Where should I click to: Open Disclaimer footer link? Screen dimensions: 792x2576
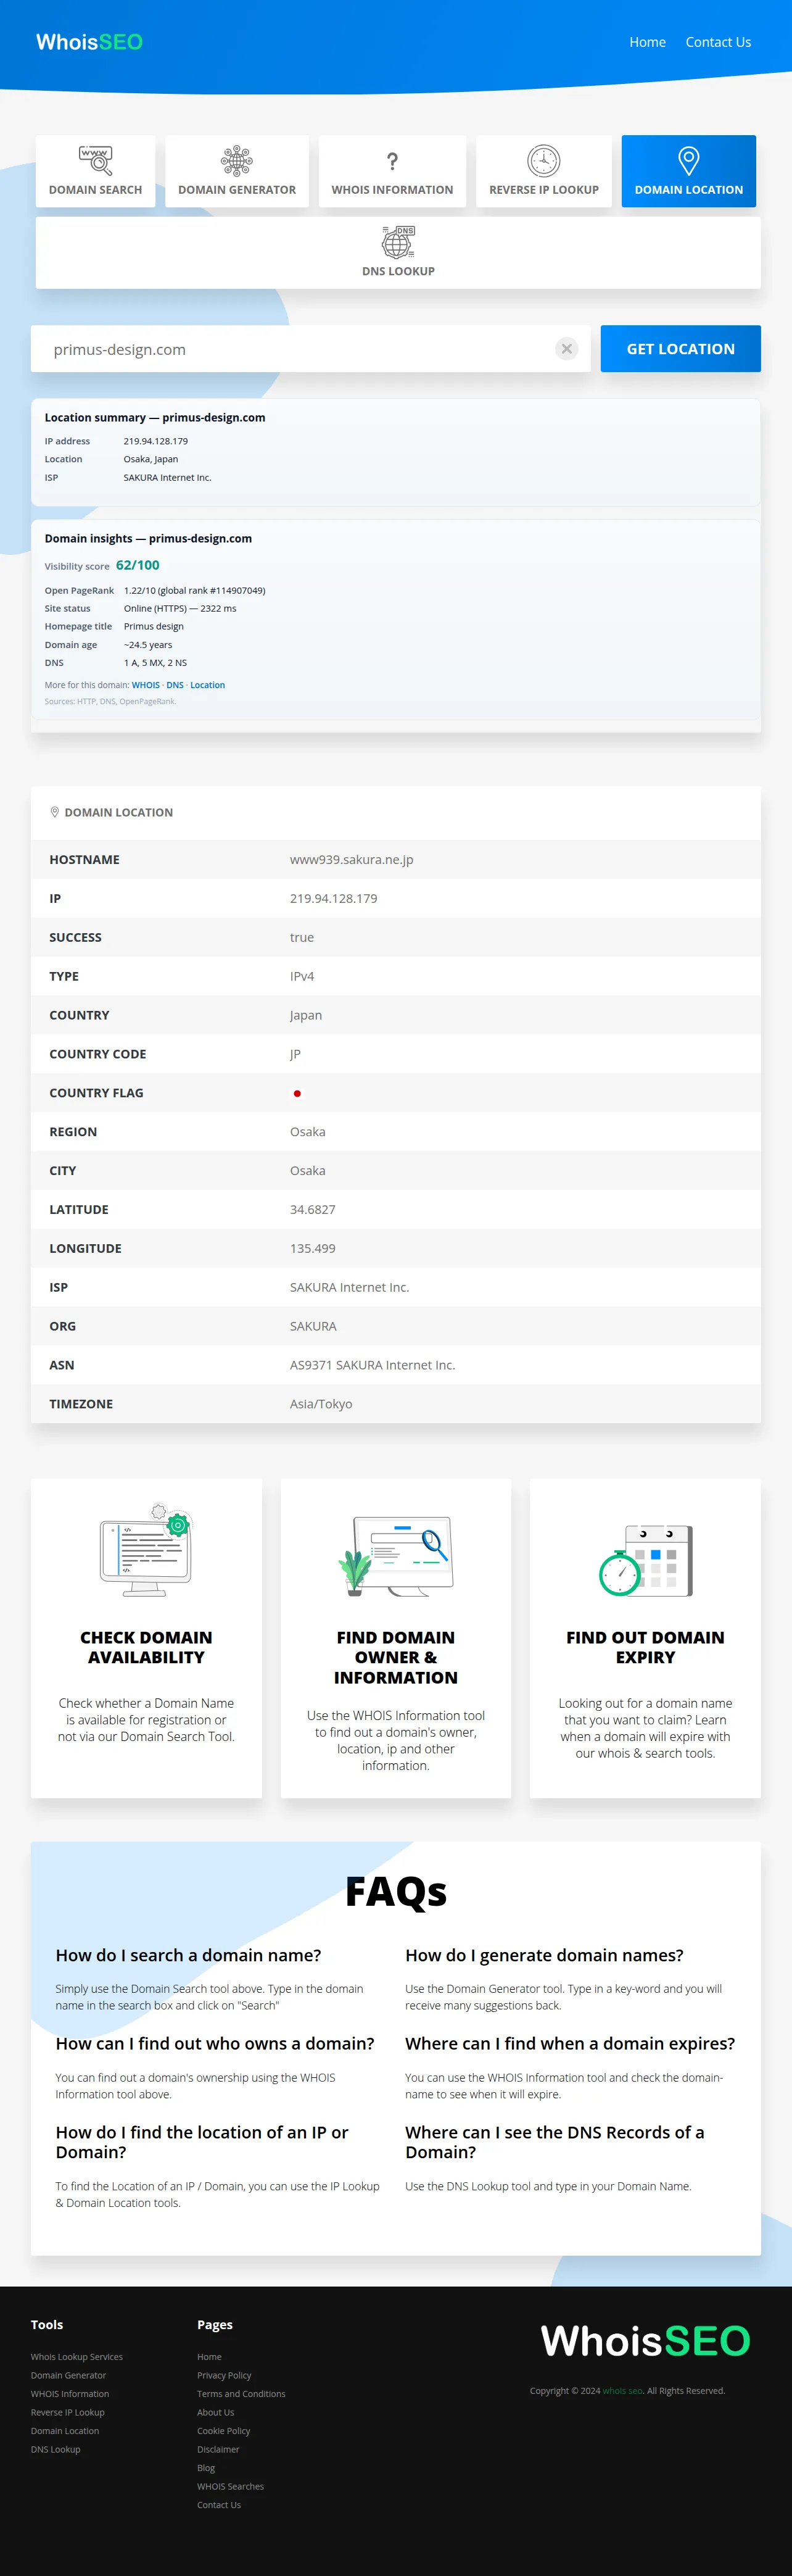pyautogui.click(x=218, y=2449)
